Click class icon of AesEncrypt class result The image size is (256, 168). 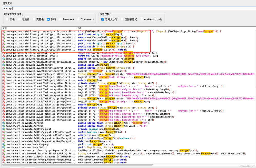point(4,65)
